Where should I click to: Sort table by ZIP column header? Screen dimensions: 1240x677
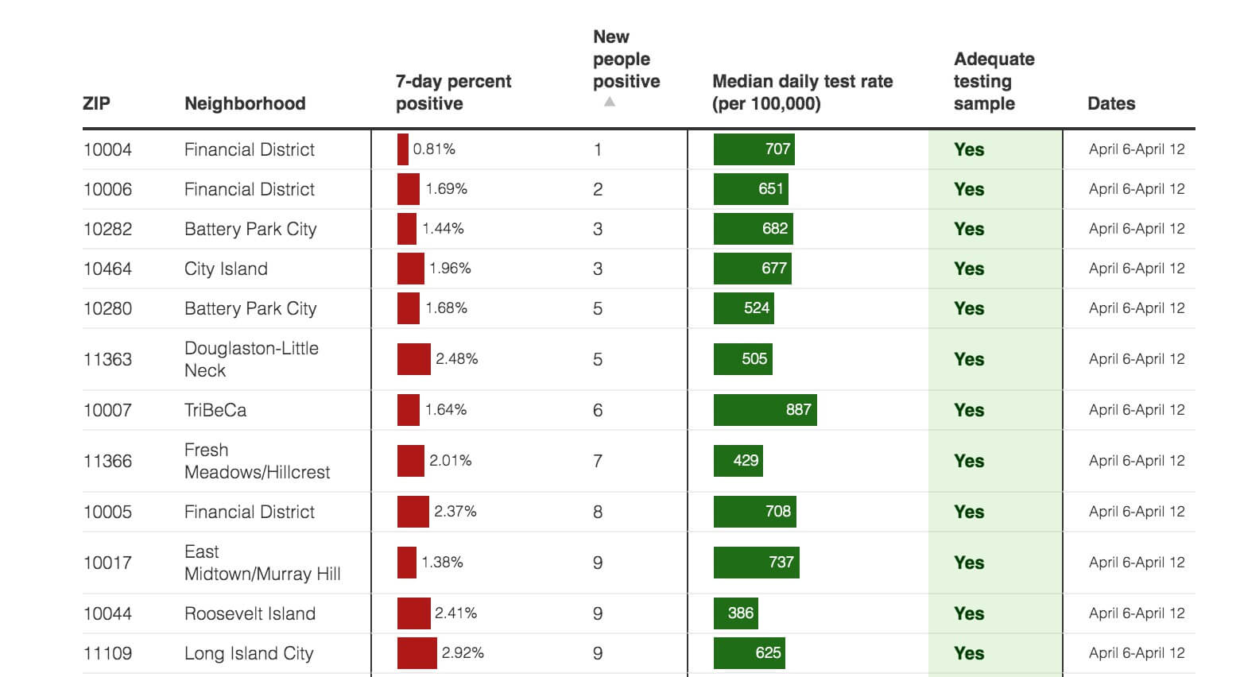click(x=96, y=103)
